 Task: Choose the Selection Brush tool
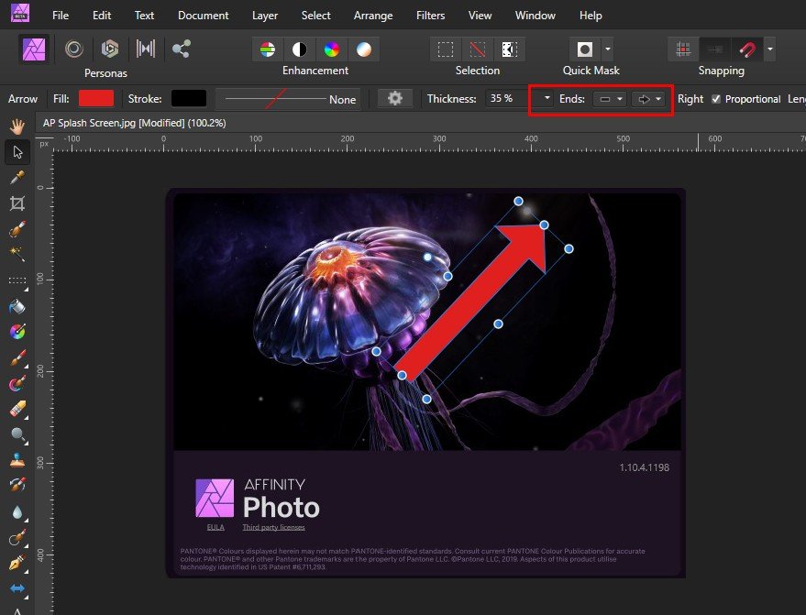(17, 229)
